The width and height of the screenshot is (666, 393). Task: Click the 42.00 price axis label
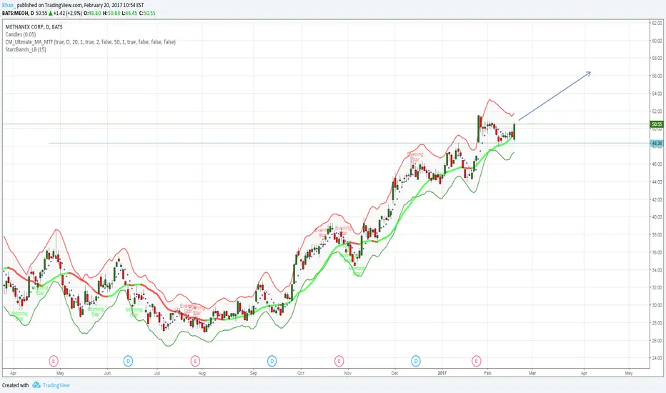tap(657, 199)
